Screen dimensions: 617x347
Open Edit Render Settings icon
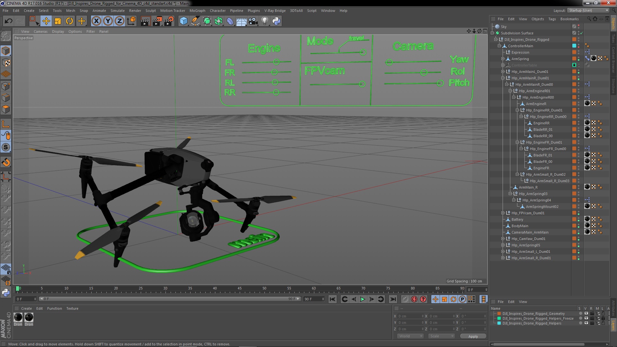pyautogui.click(x=169, y=21)
